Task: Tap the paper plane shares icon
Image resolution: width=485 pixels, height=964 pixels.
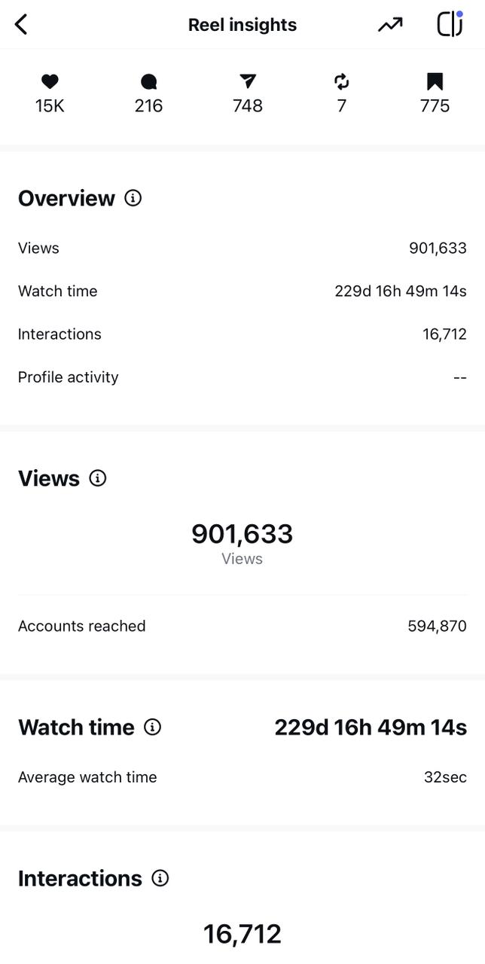Action: (x=248, y=81)
